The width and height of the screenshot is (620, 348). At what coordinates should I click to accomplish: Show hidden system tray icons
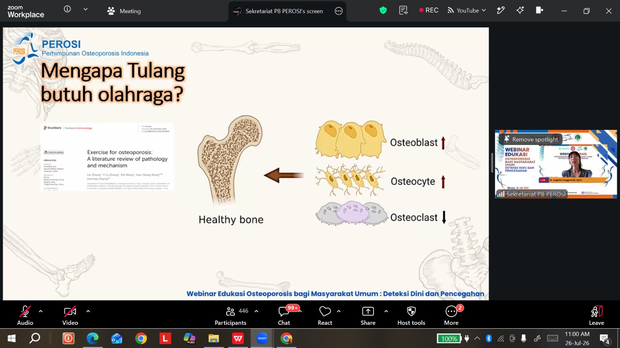pos(477,338)
